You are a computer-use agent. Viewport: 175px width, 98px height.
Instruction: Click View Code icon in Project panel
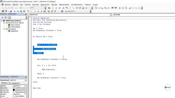tap(2, 17)
